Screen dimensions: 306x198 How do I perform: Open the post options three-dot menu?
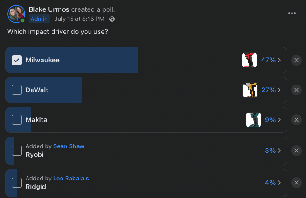pyautogui.click(x=292, y=13)
